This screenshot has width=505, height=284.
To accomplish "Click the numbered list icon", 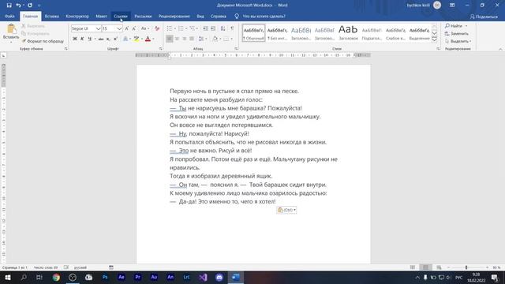I will (181, 28).
